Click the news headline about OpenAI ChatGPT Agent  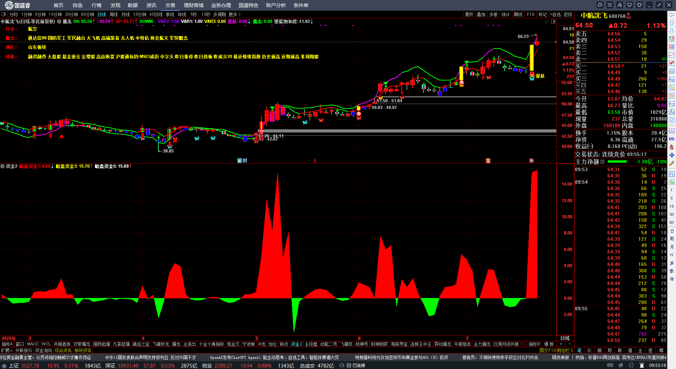(x=274, y=357)
